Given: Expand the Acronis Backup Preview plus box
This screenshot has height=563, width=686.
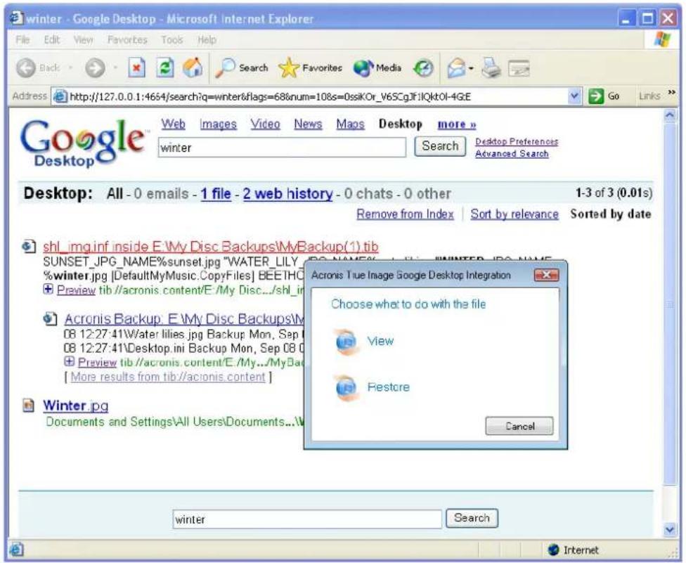Looking at the screenshot, I should (x=69, y=361).
